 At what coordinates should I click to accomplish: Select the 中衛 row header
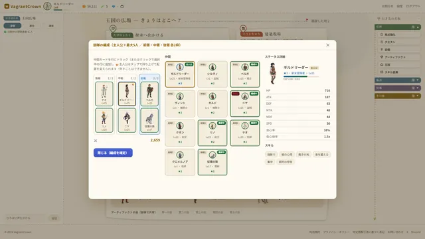coord(127,78)
